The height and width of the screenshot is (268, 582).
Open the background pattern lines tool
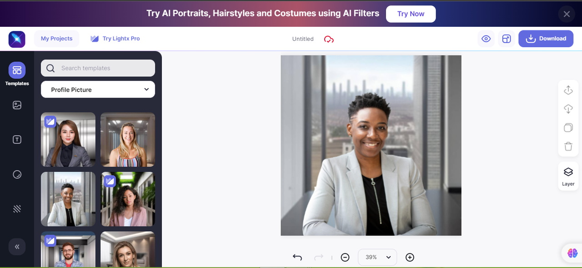pyautogui.click(x=17, y=209)
